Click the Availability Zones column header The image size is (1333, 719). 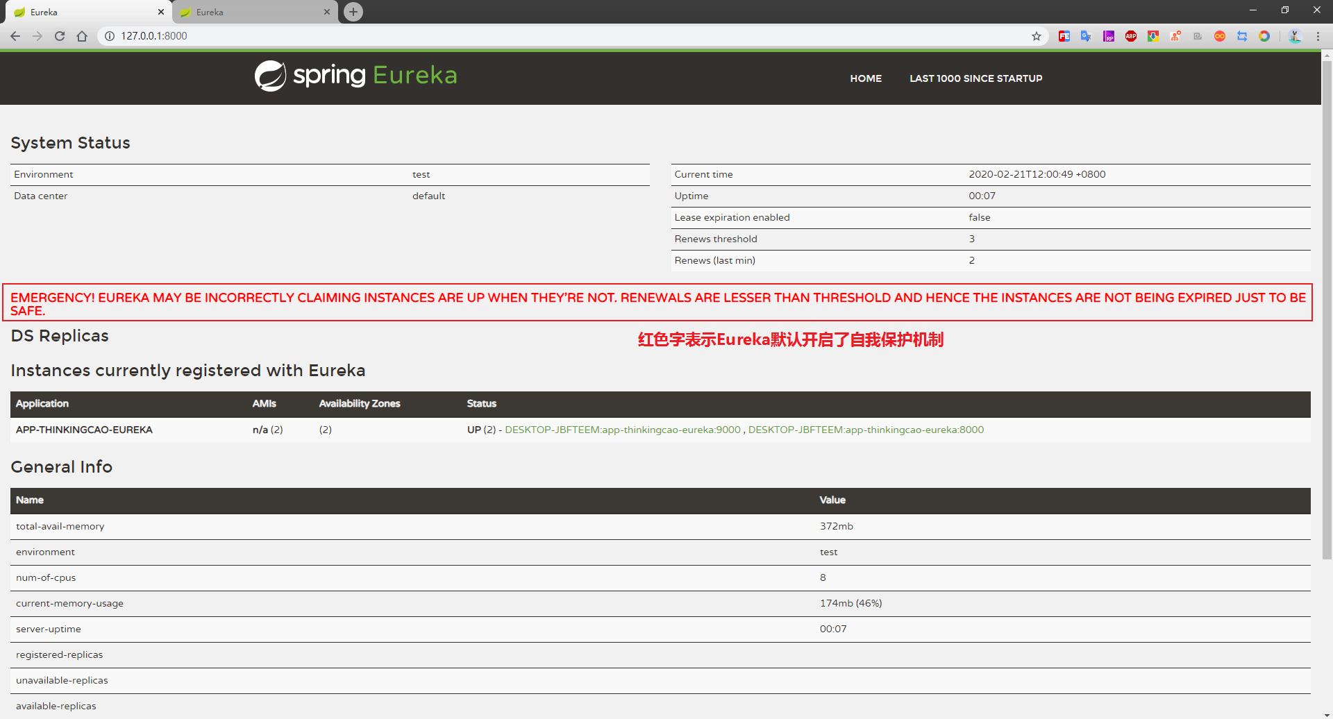[x=360, y=403]
